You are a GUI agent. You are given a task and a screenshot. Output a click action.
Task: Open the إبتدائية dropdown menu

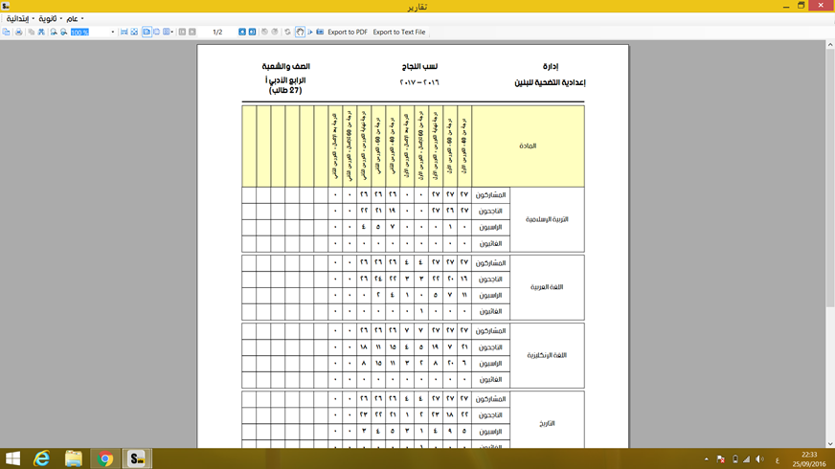pos(18,18)
